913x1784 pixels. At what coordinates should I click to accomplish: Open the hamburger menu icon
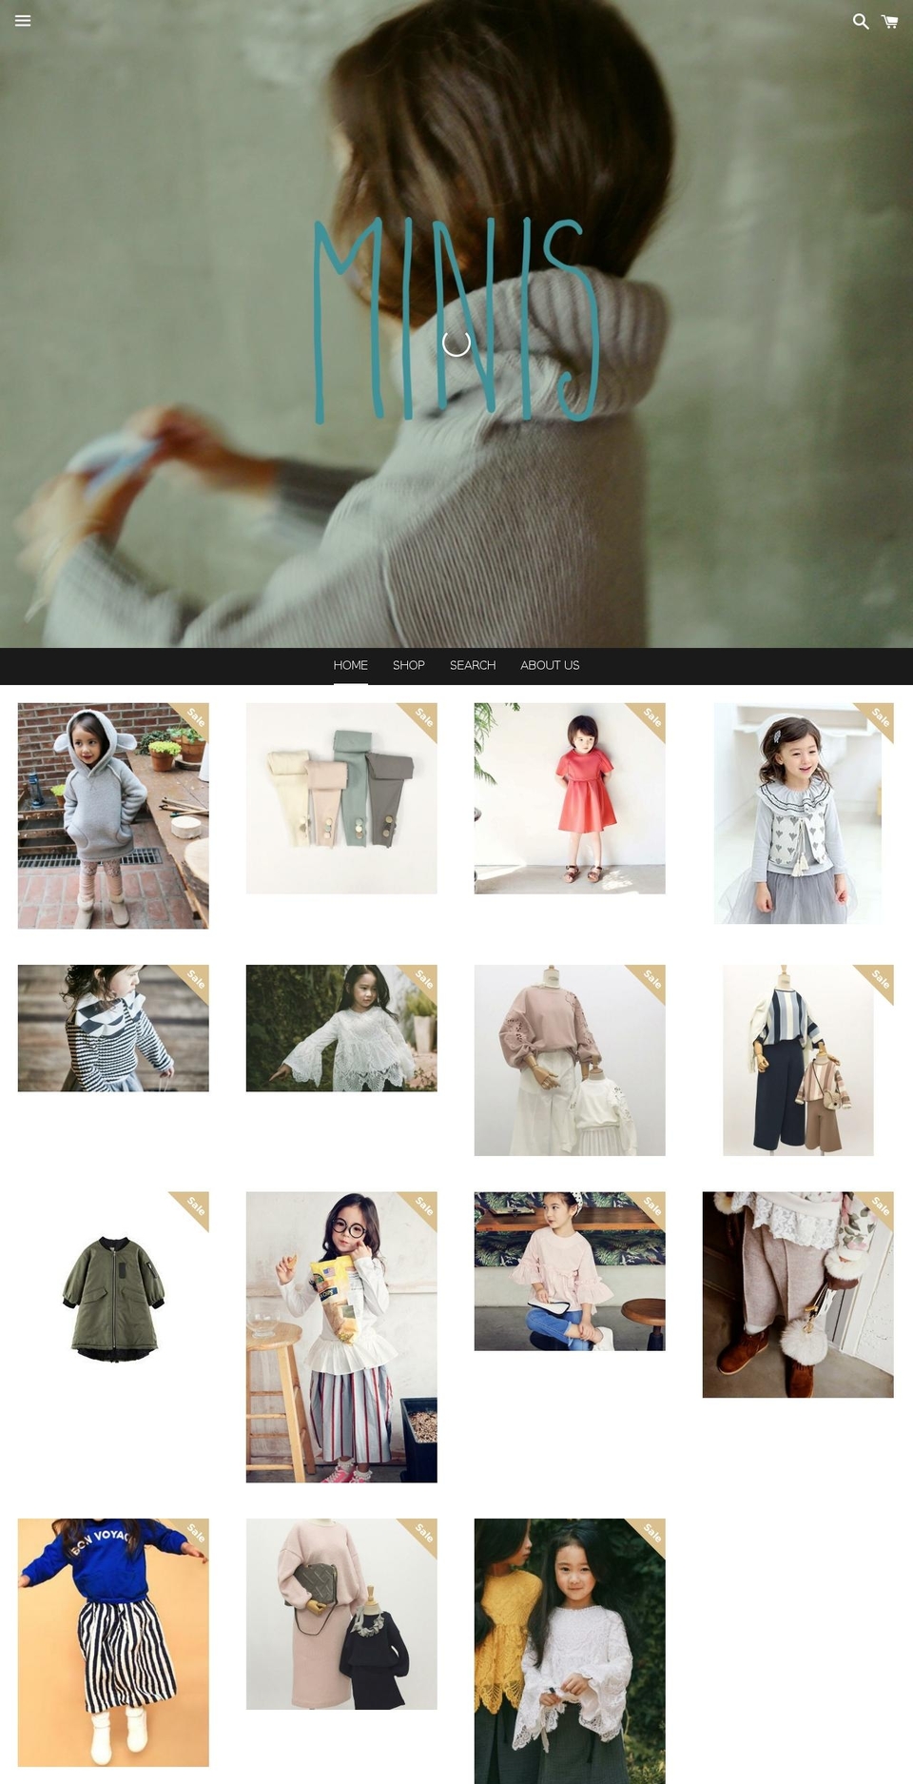23,21
